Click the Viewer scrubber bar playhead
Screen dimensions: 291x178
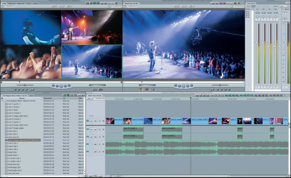tap(20, 82)
